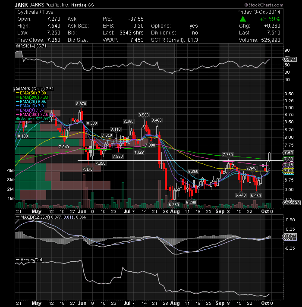The width and height of the screenshot is (302, 307).
Task: Click the RSI(14) 65.71 panel label
Action: (31, 46)
